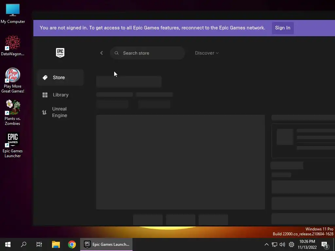Screen dimensions: 335x251
Task: Open the Unreal Engine section
Action: pos(60,112)
